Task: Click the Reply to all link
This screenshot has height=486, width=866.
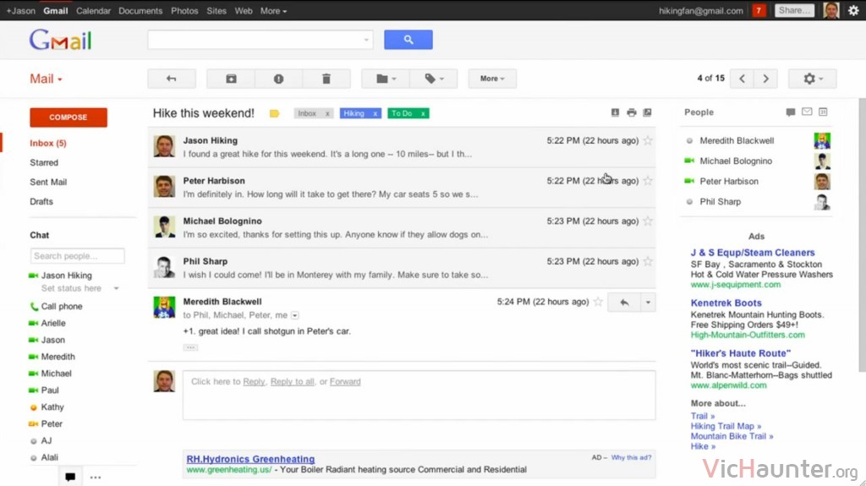Action: tap(292, 382)
